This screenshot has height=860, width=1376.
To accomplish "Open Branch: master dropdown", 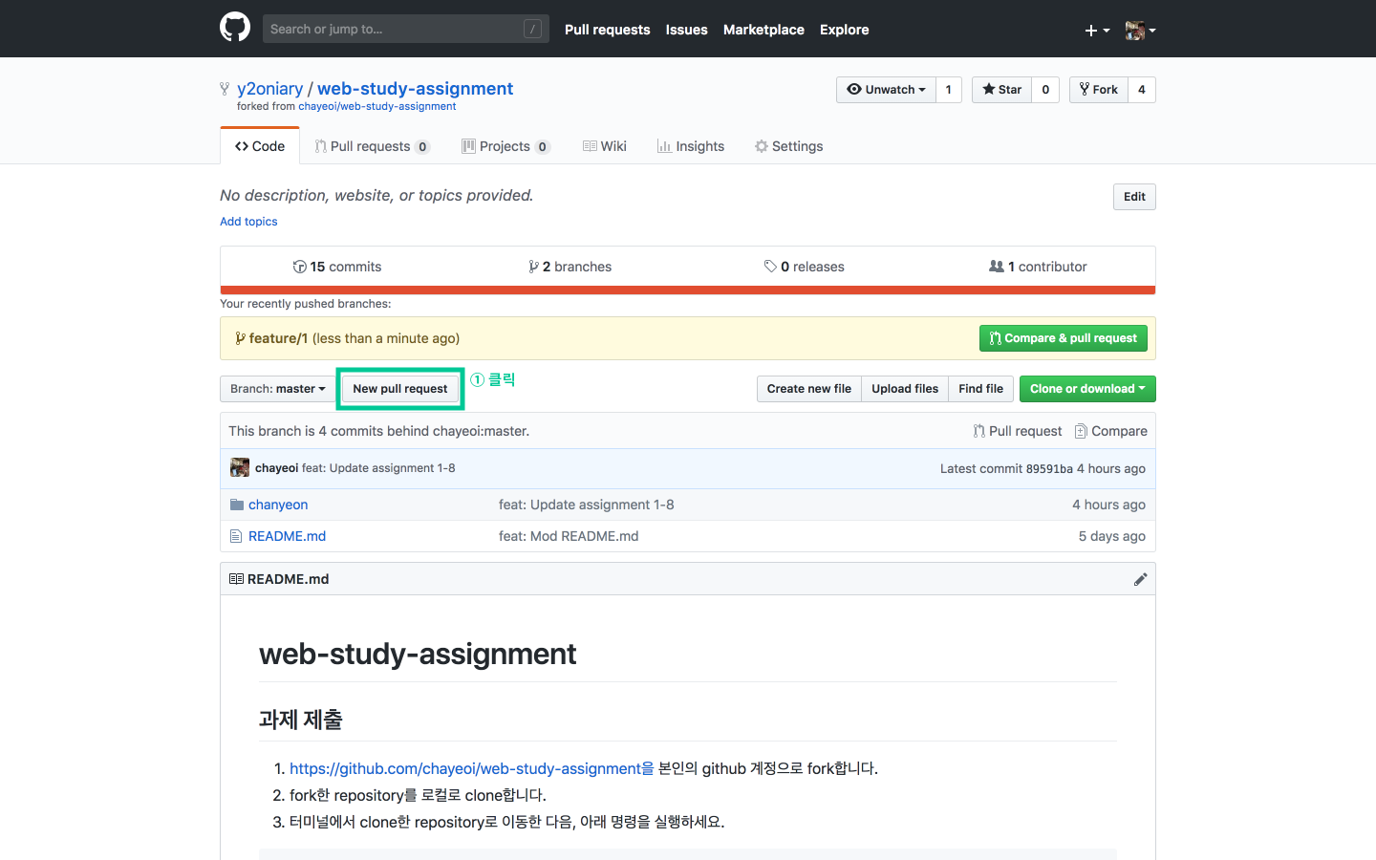I will point(278,389).
